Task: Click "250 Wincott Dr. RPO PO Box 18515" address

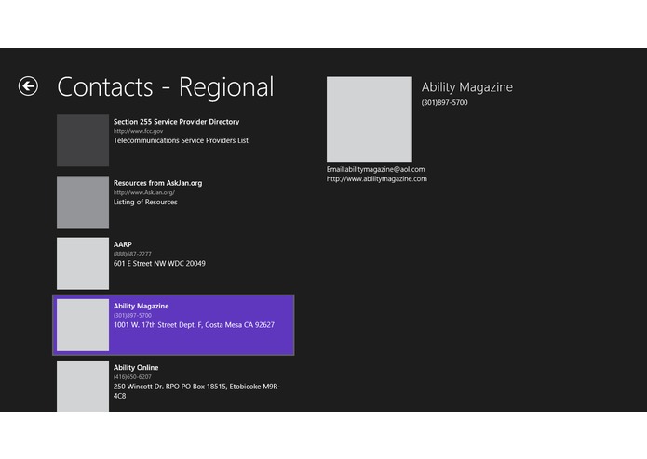Action: [196, 391]
